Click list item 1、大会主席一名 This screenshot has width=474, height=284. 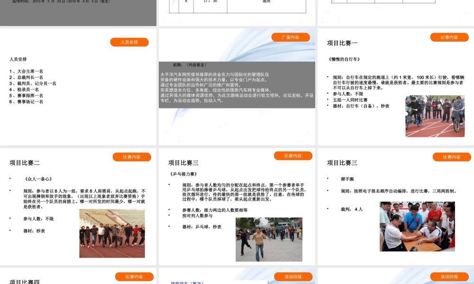(26, 71)
